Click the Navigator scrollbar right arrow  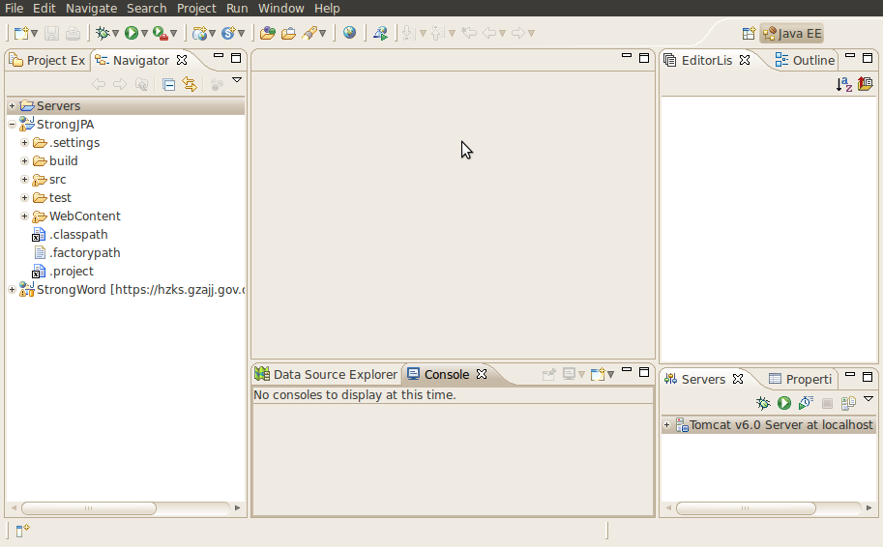pos(238,508)
